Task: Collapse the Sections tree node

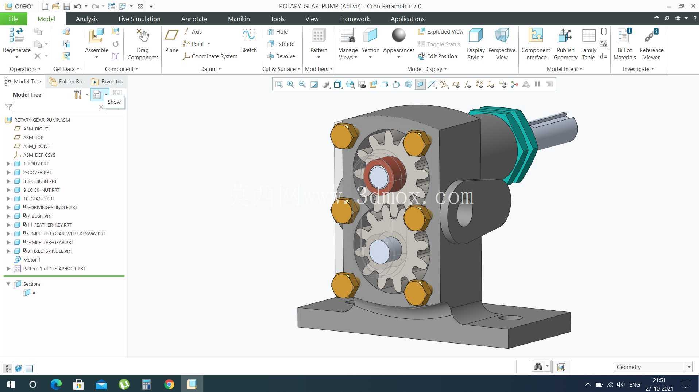Action: pyautogui.click(x=8, y=284)
